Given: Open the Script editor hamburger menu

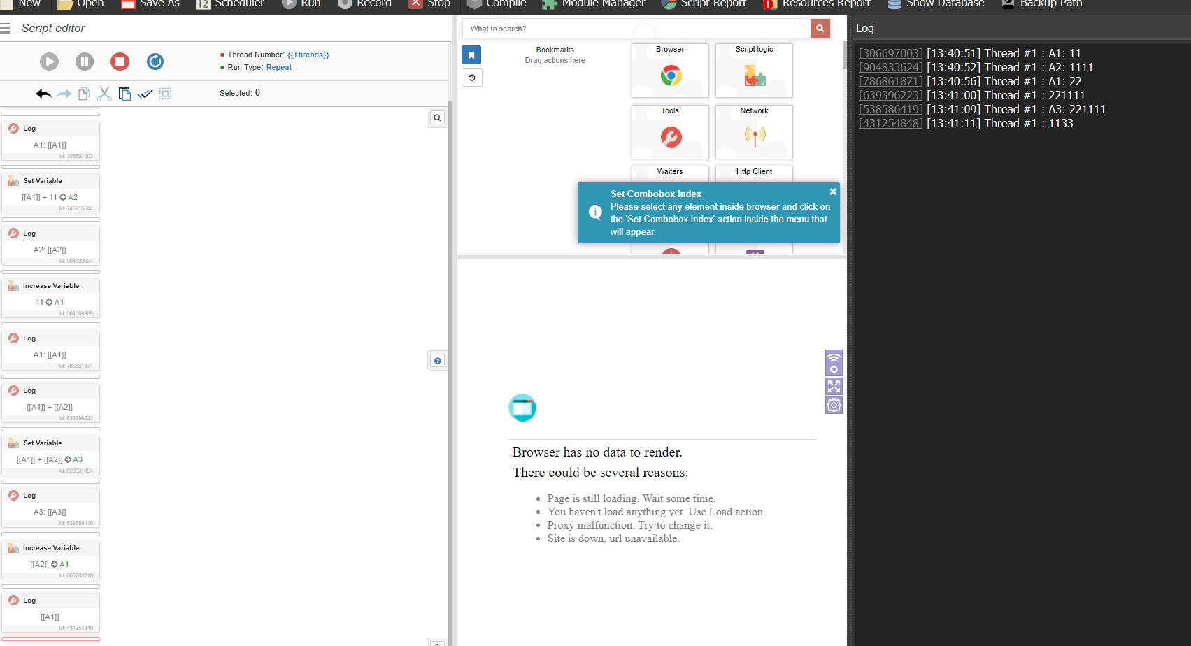Looking at the screenshot, I should (x=6, y=29).
